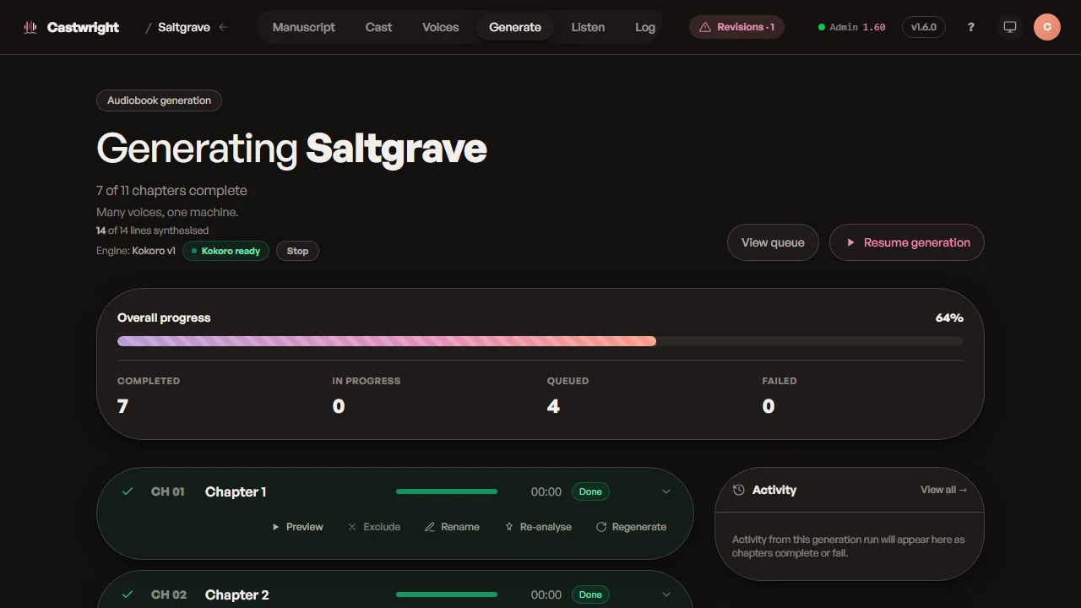Click the Chapter 2 Done badge
The image size is (1081, 608).
tap(590, 594)
